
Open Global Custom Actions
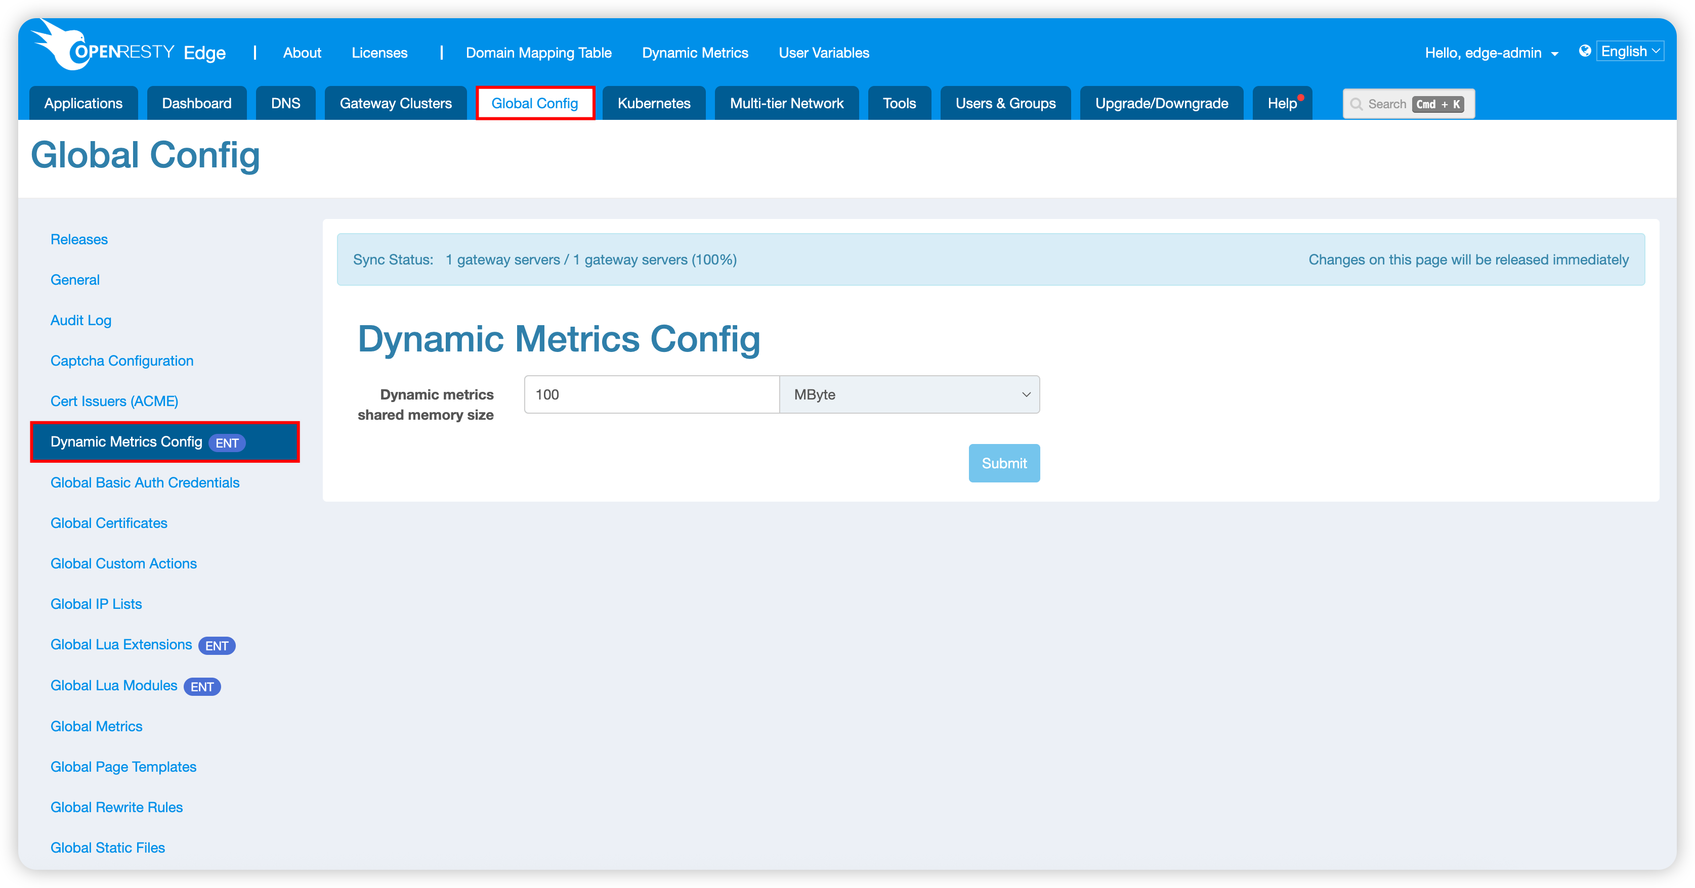pos(123,564)
